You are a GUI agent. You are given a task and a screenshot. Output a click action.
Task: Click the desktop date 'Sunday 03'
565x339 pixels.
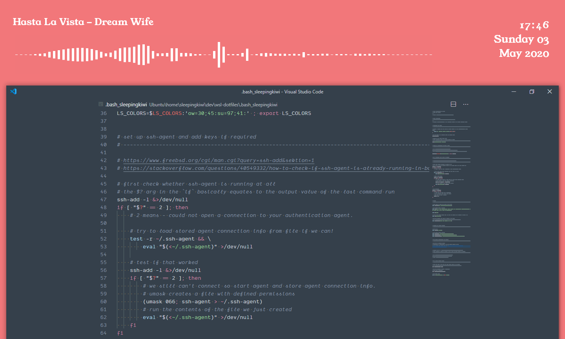521,39
